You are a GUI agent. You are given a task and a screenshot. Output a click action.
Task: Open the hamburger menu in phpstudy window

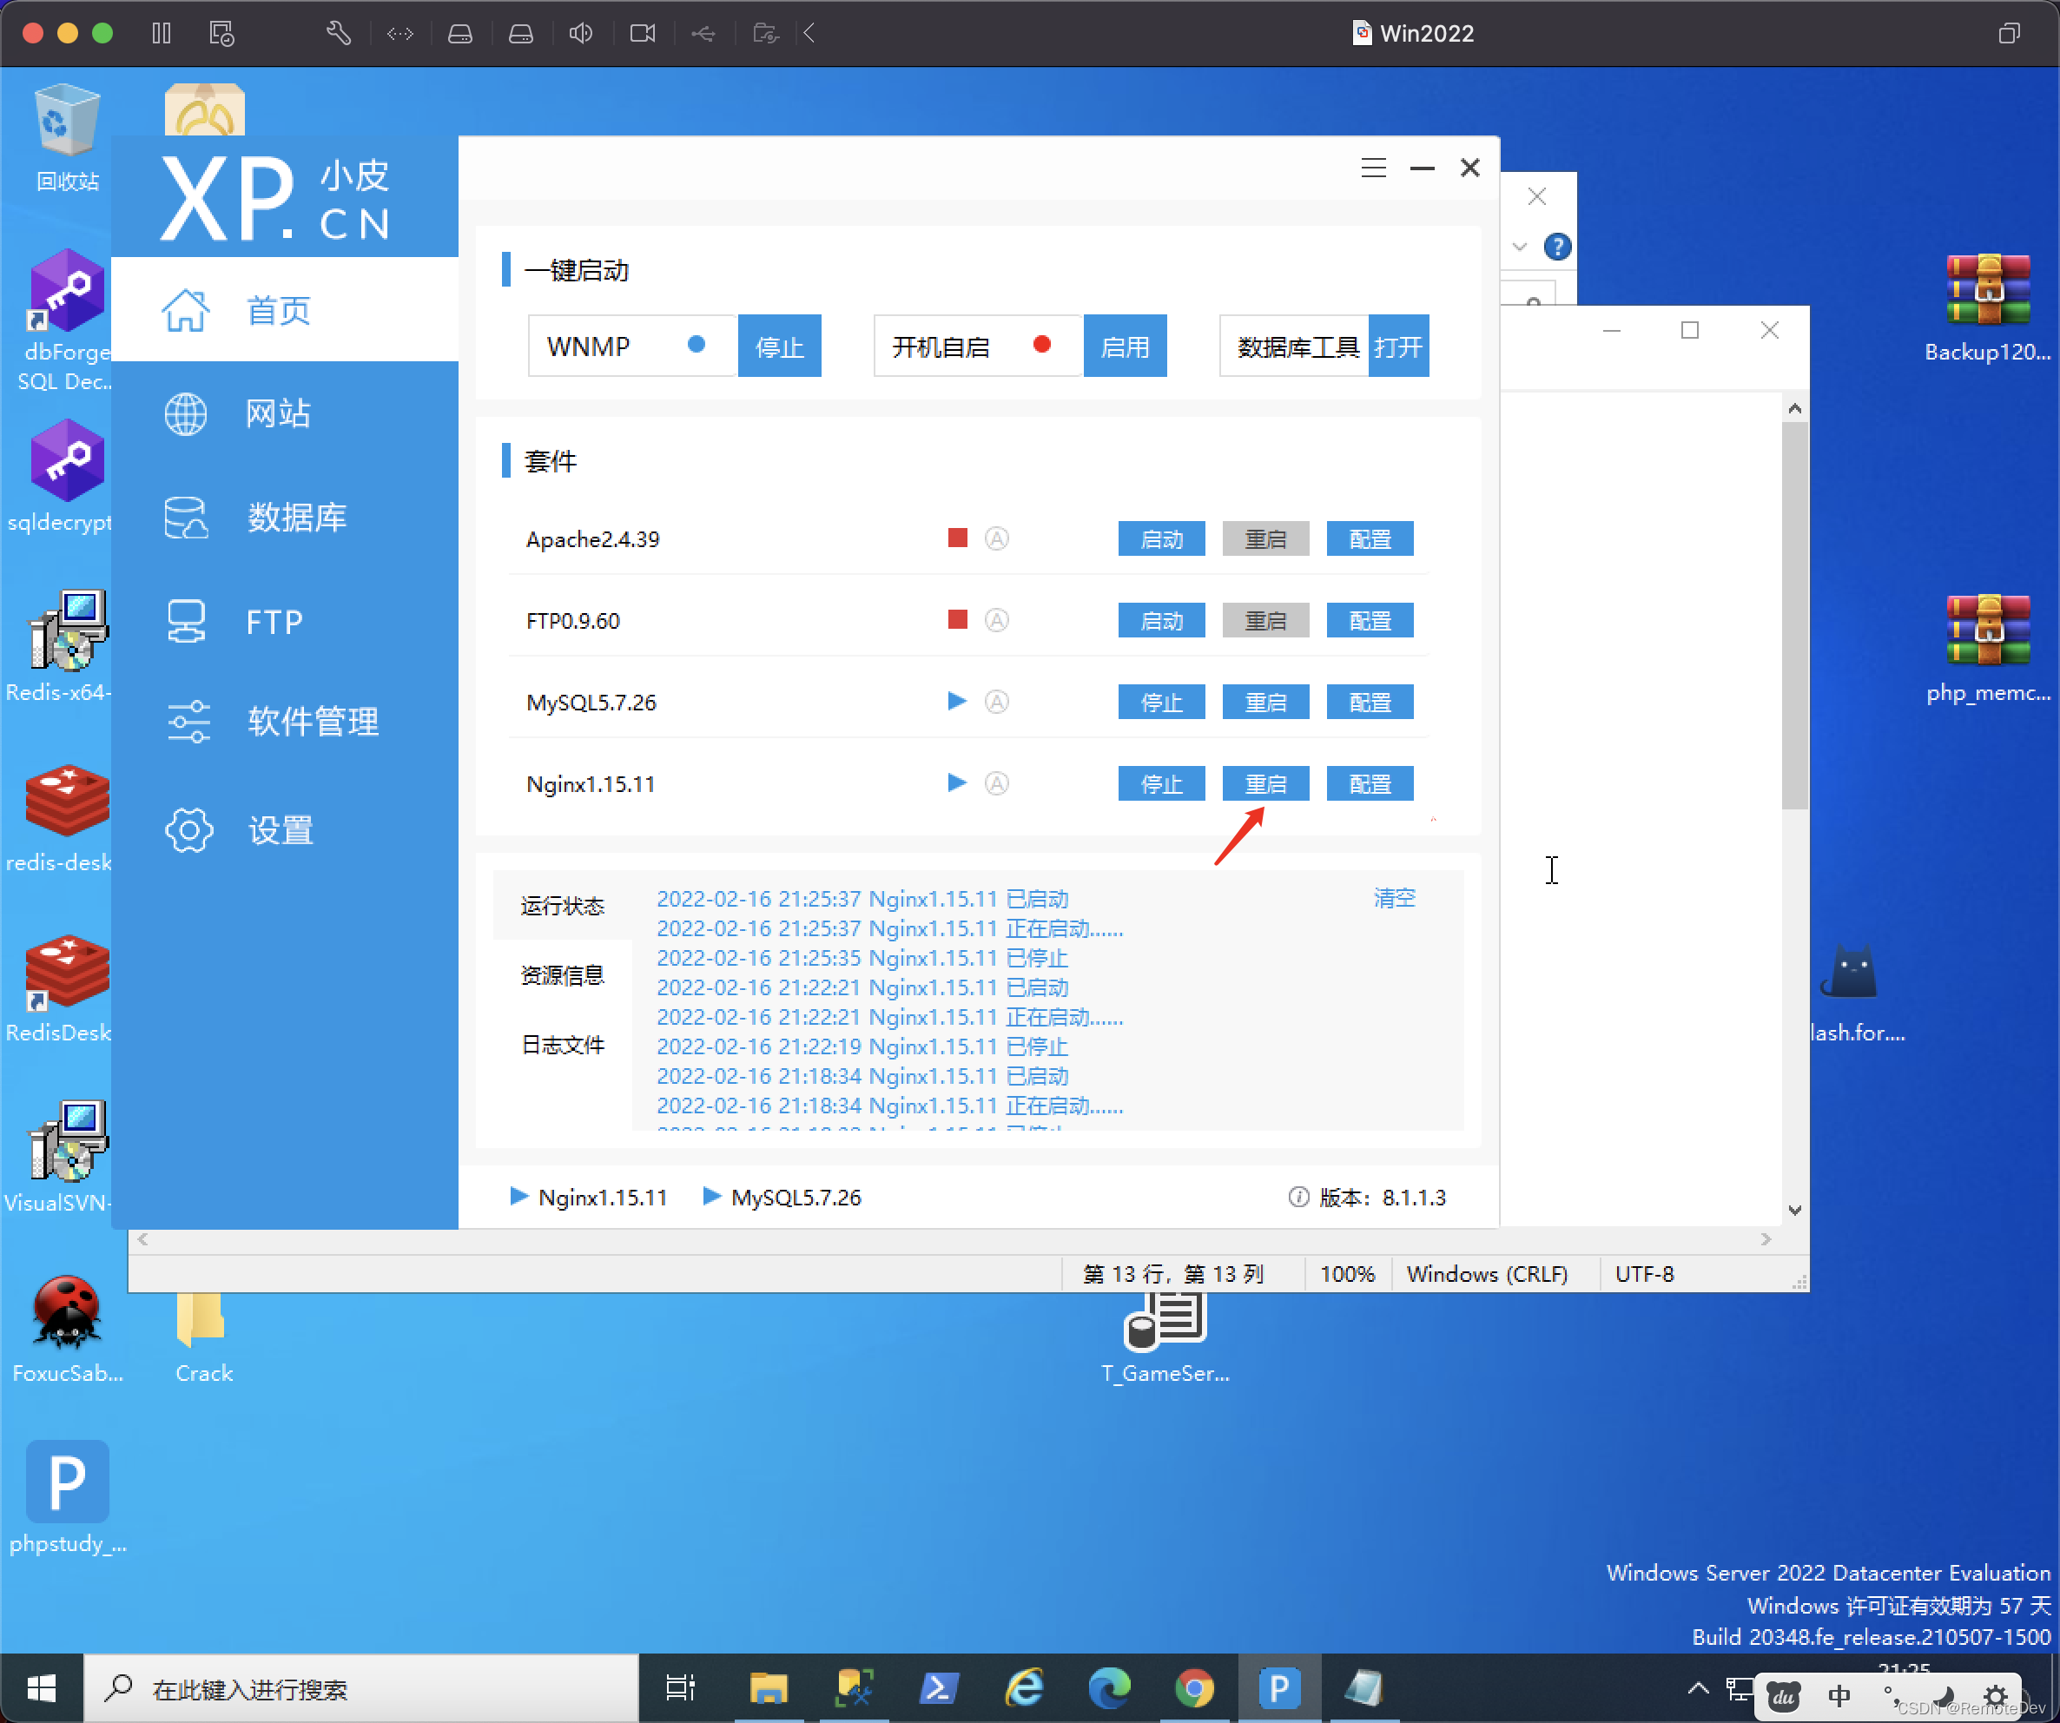[x=1373, y=168]
